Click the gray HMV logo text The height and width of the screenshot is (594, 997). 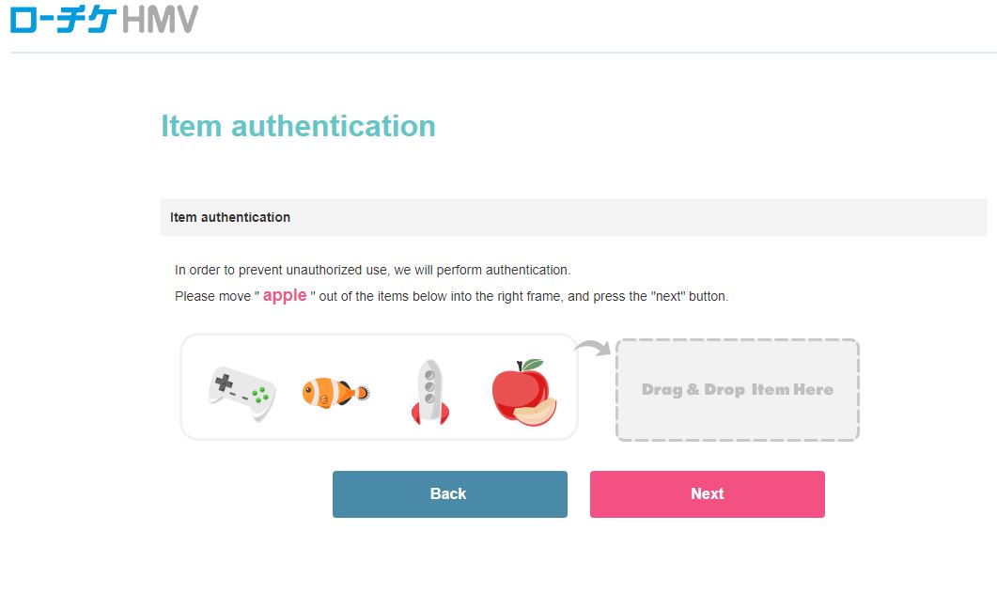(x=160, y=19)
